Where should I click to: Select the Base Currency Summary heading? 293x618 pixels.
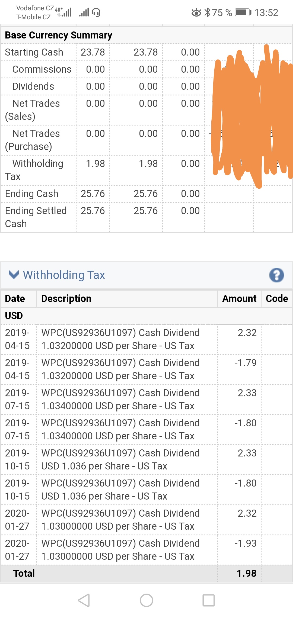(x=59, y=35)
